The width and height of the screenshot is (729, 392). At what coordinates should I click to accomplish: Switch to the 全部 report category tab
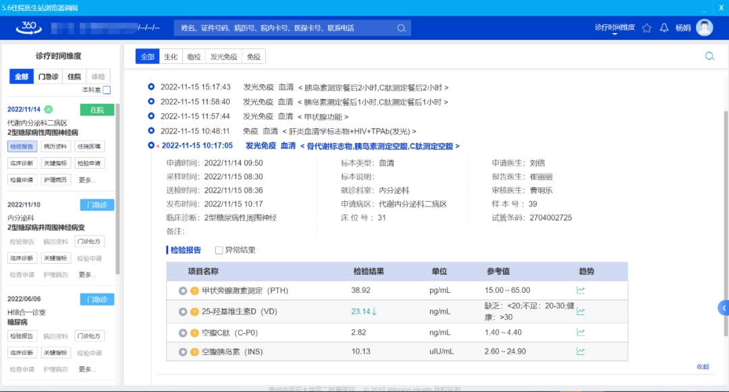[x=147, y=57]
